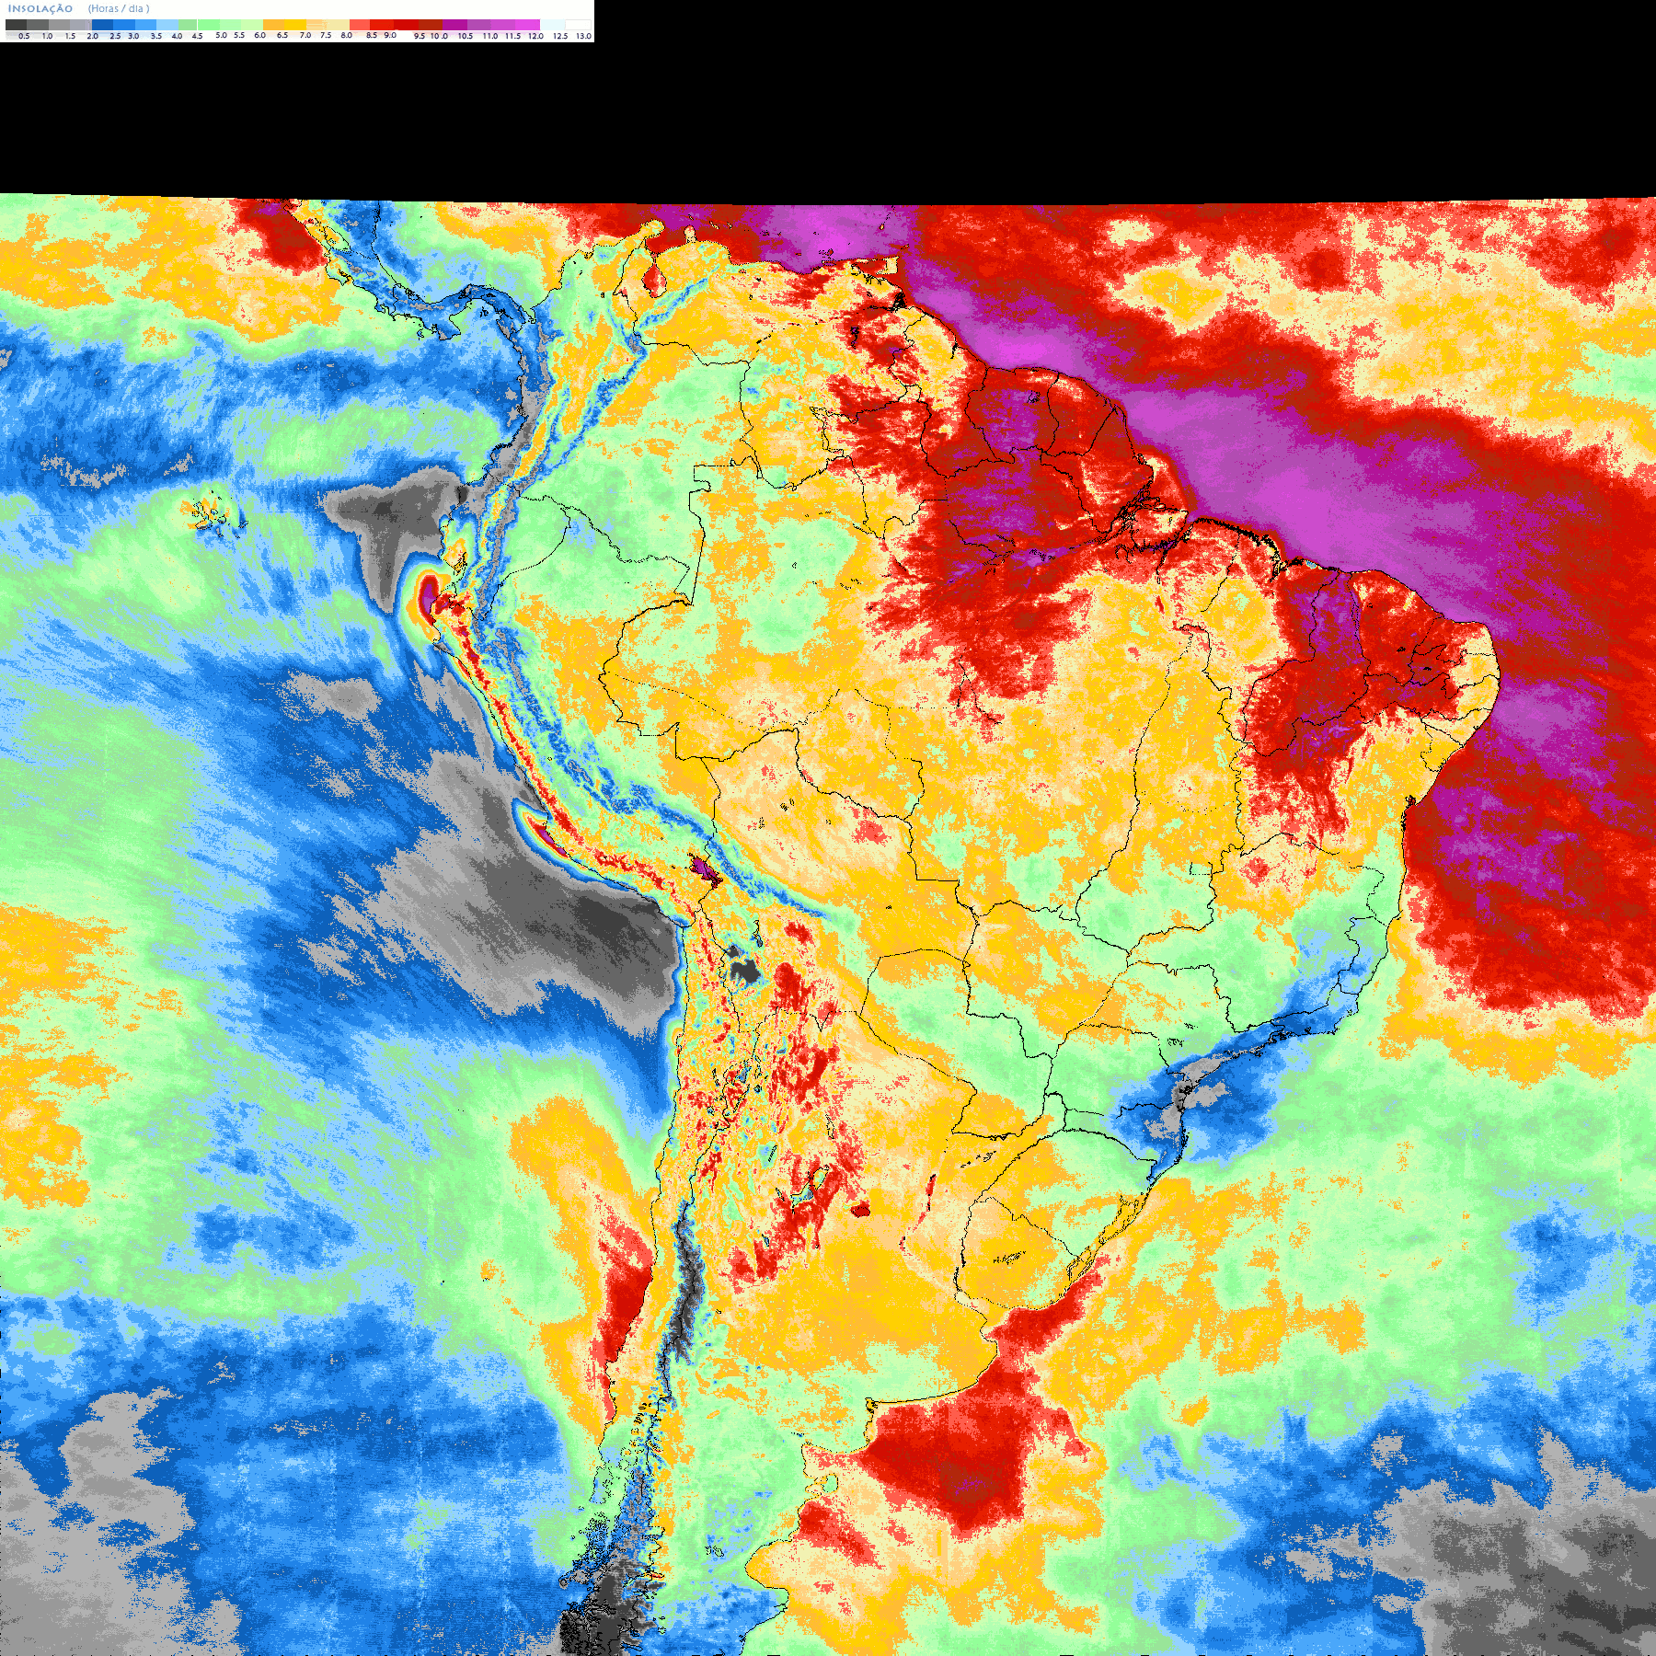Image resolution: width=1656 pixels, height=1656 pixels.
Task: Pick the bright magenta swatch above 12.0
Action: click(527, 25)
